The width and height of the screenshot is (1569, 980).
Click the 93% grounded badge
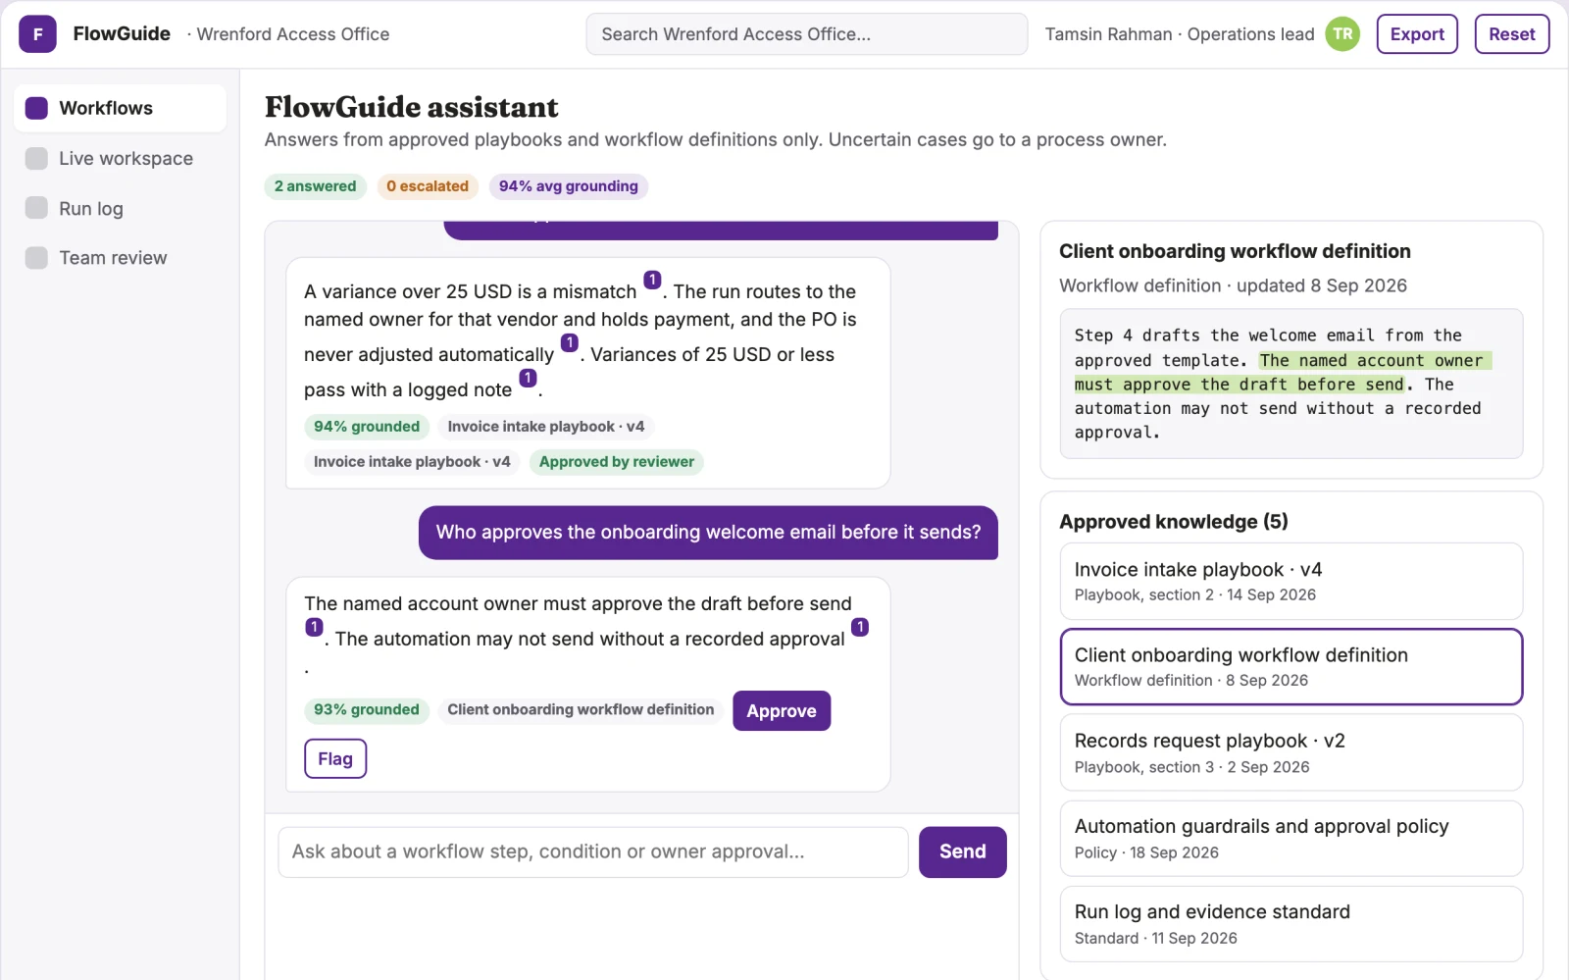point(367,710)
